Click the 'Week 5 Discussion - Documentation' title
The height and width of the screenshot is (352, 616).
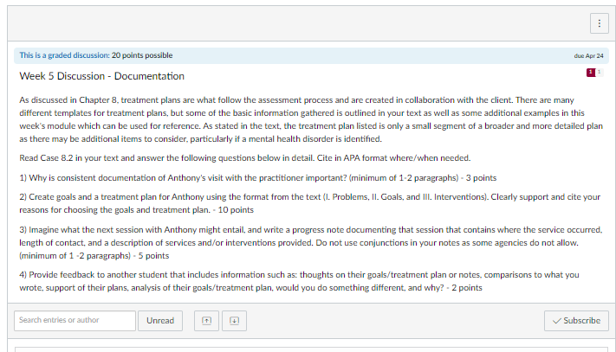point(101,76)
